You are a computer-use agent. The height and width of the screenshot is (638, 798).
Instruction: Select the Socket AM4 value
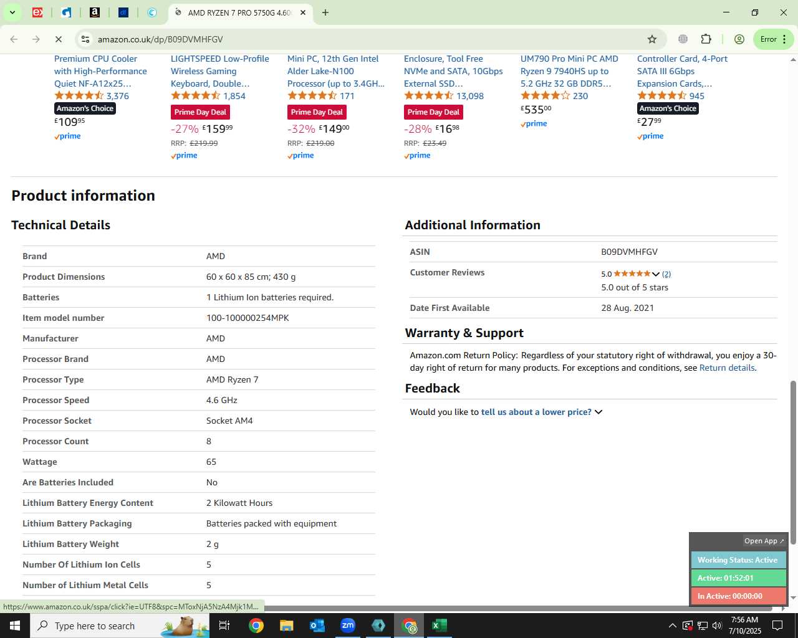pos(229,421)
